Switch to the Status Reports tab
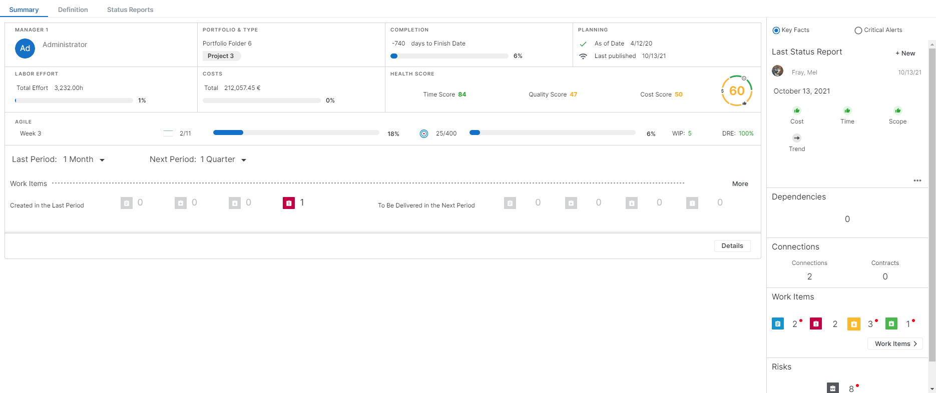This screenshot has width=936, height=393. (x=130, y=9)
